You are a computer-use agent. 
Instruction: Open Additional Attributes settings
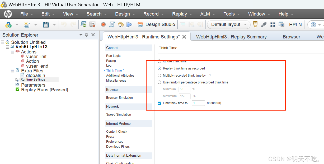click(120, 76)
